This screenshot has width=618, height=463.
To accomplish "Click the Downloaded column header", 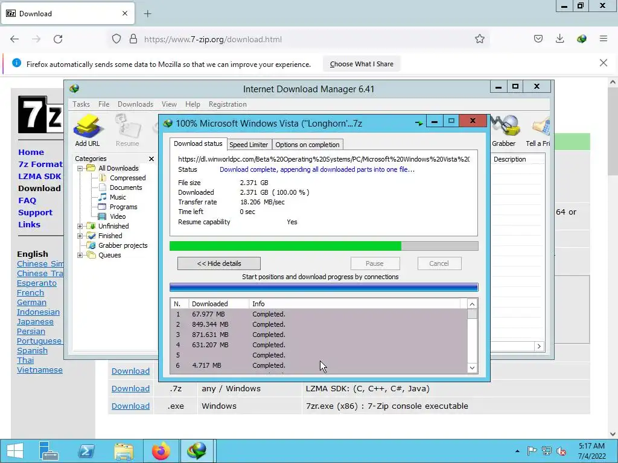I will coord(218,304).
